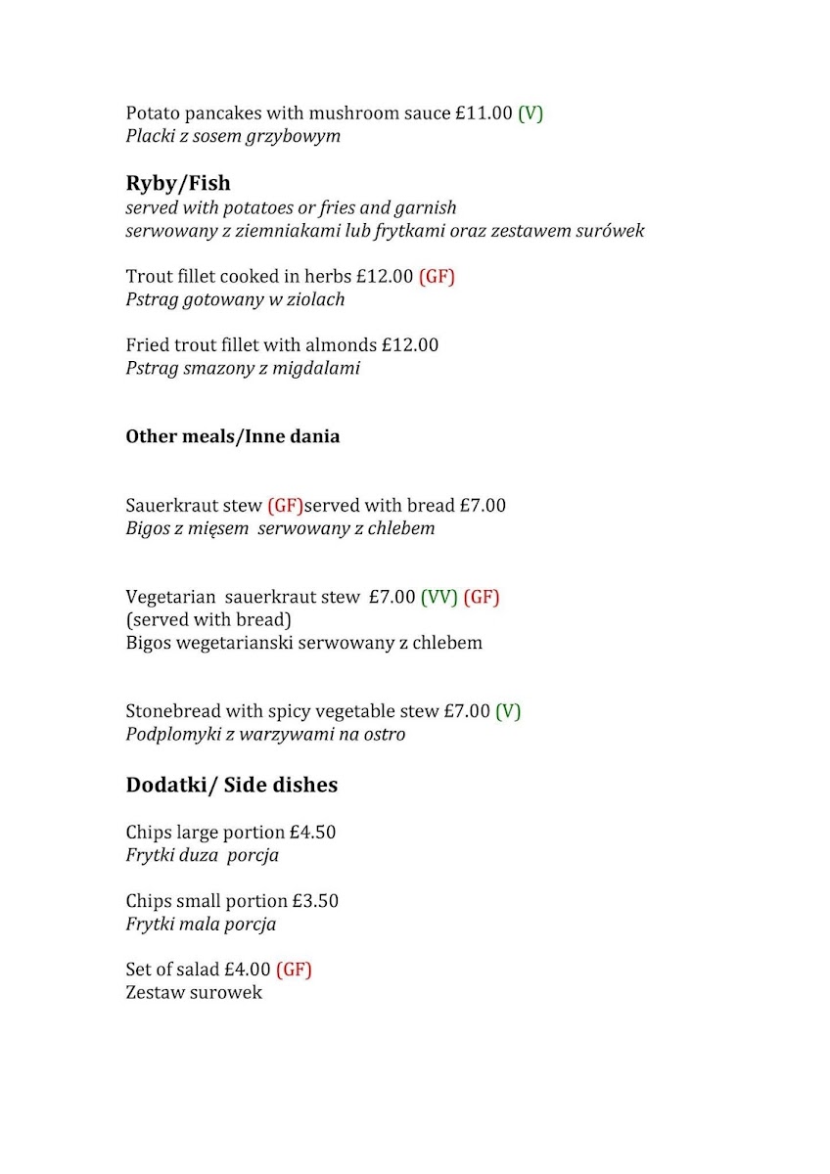Select the red (GF) tag in Sauerkraut stew line
This screenshot has width=830, height=1174.
coord(285,506)
